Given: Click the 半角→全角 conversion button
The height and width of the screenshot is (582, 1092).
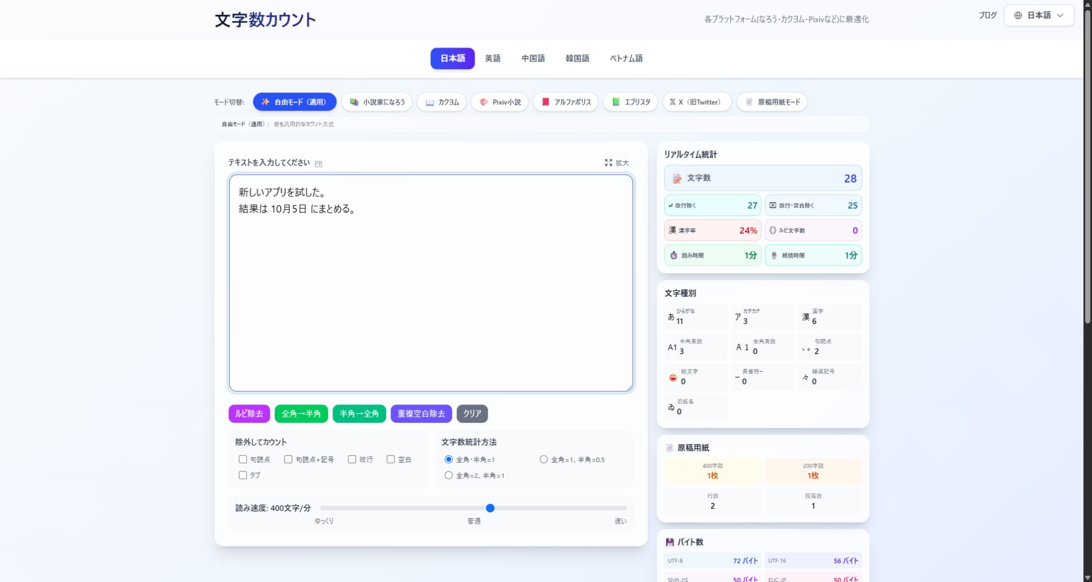Looking at the screenshot, I should 359,414.
